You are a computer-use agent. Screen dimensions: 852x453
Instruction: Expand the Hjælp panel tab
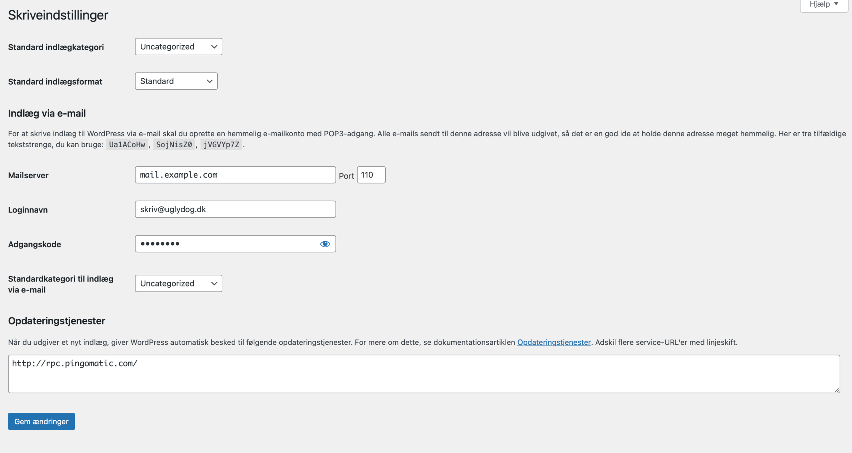824,4
